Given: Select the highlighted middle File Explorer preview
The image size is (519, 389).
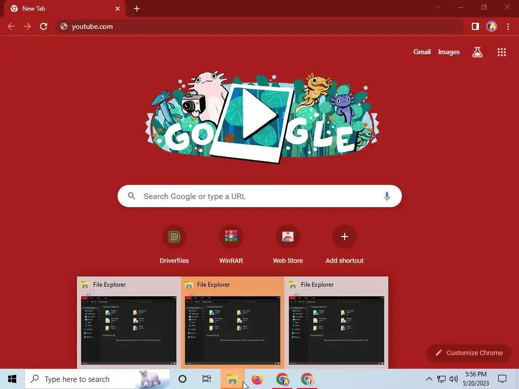Looking at the screenshot, I should pos(232,323).
